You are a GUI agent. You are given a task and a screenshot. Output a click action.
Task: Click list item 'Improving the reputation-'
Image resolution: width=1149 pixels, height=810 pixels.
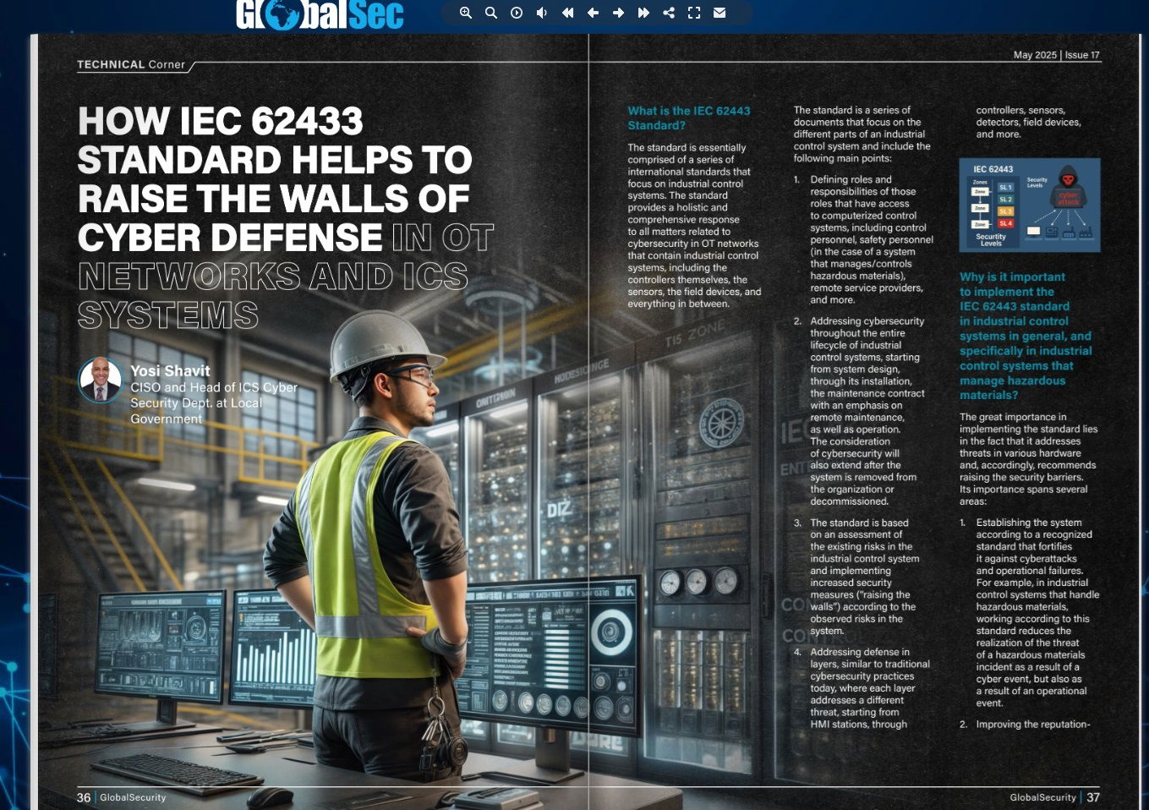click(1026, 725)
